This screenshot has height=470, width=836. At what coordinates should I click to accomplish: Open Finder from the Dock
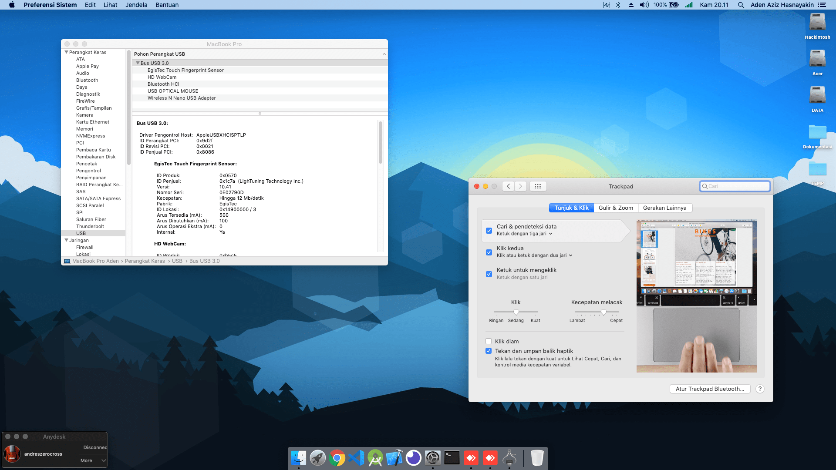coord(299,458)
